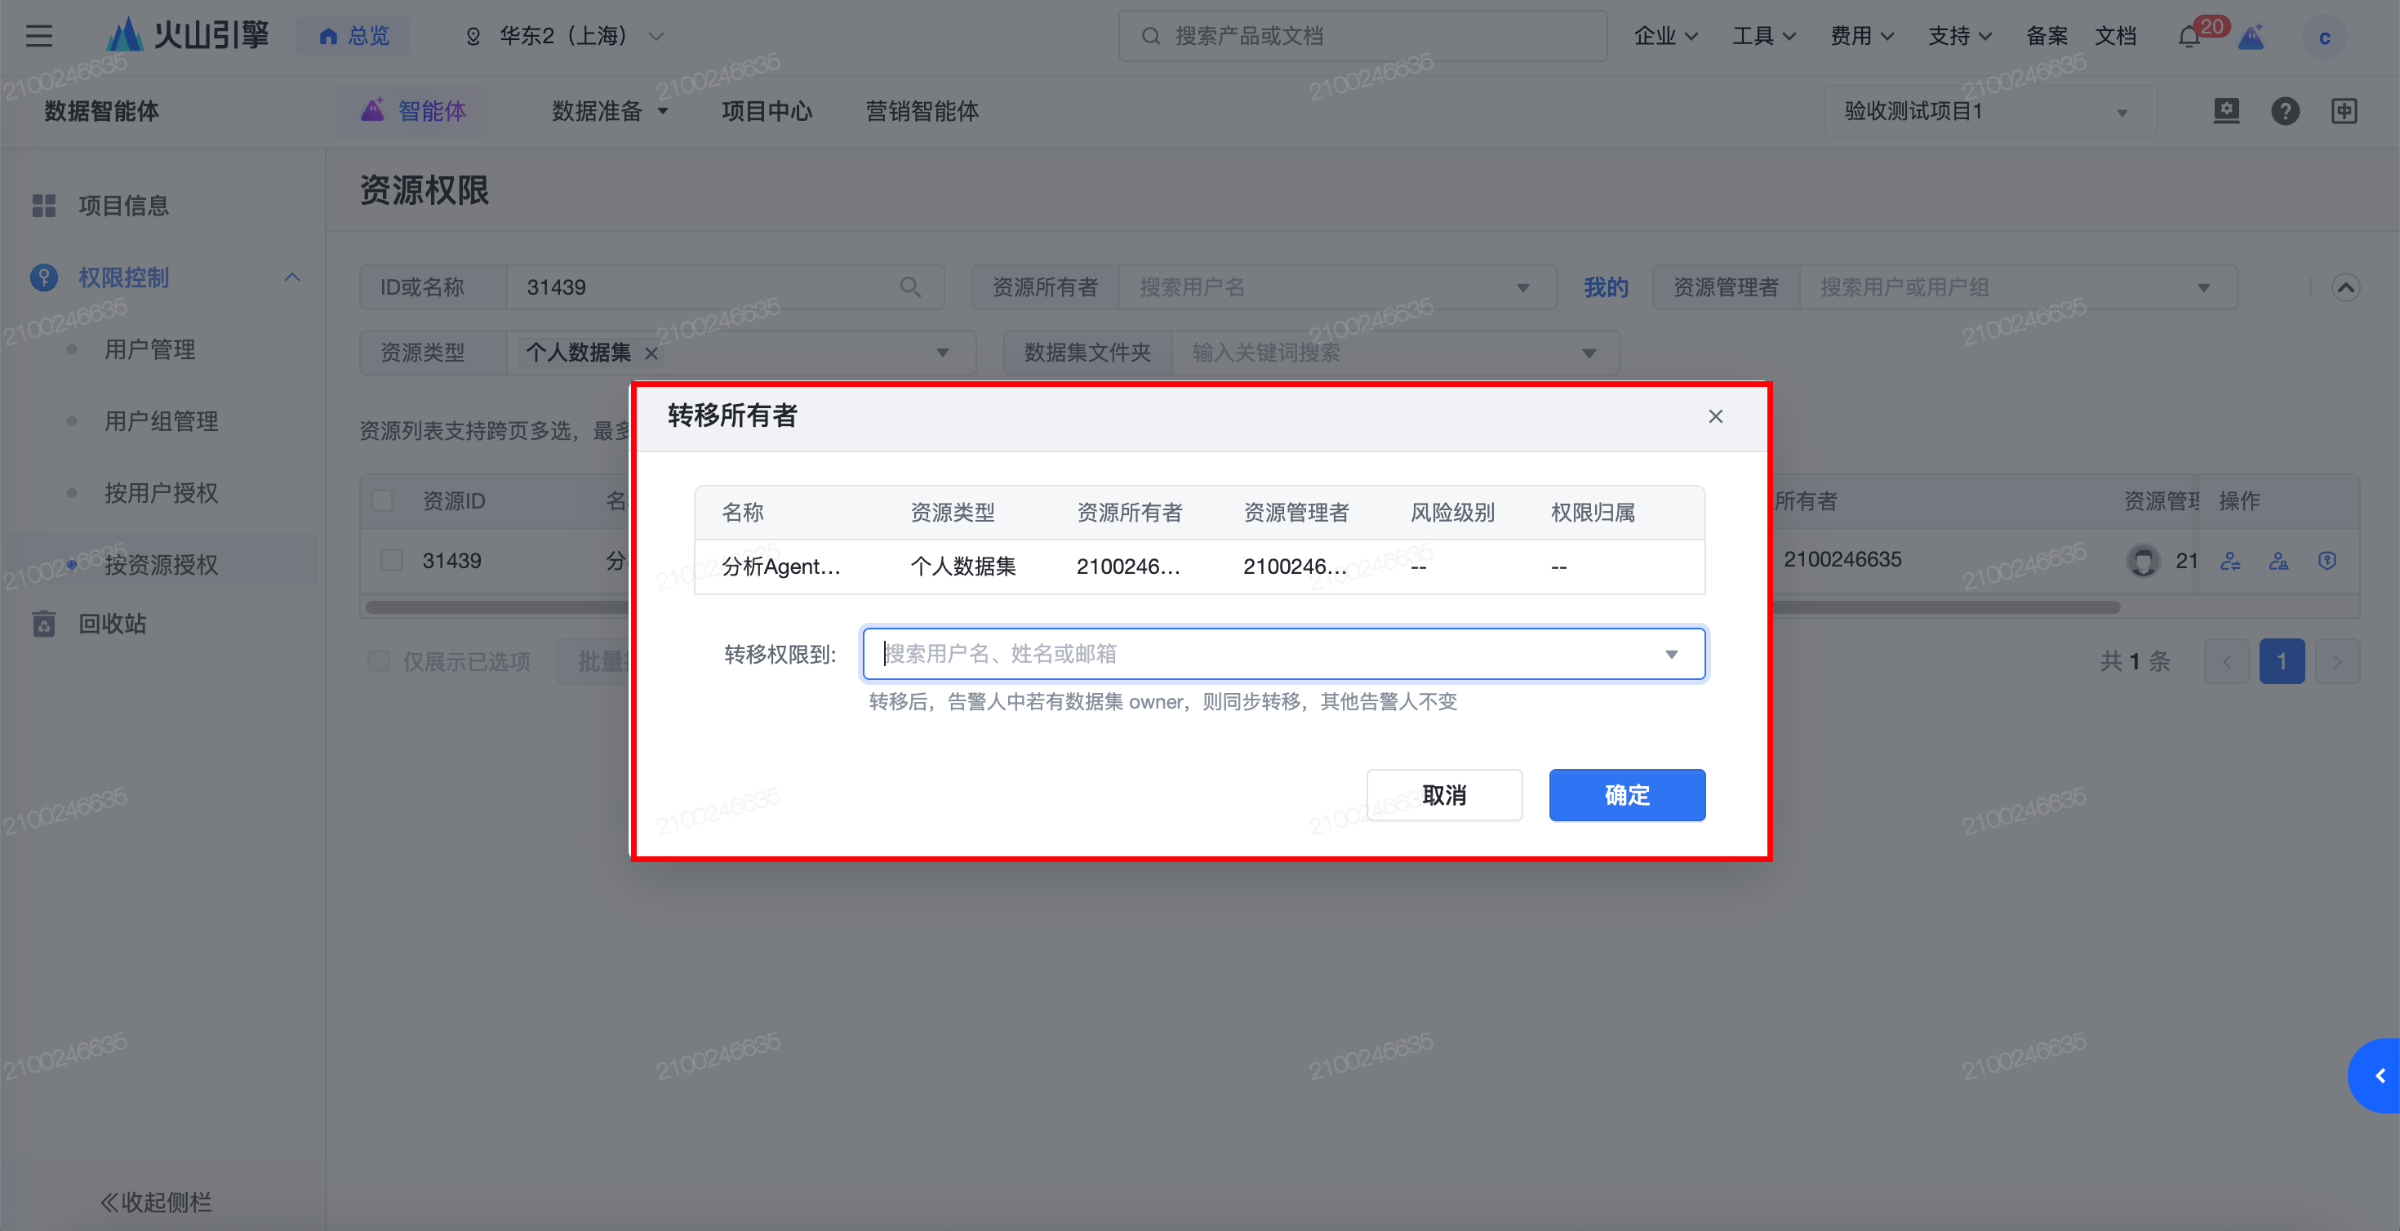Click the floating blue side panel arrow

coord(2379,1075)
